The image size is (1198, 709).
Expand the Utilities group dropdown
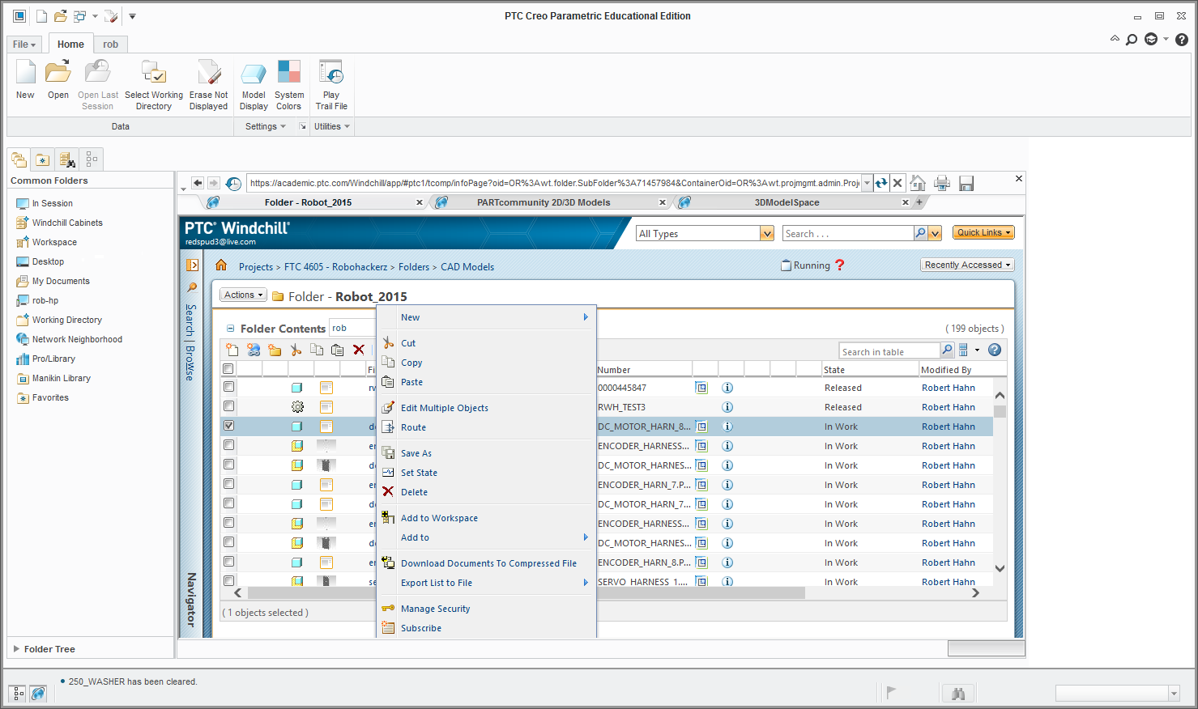pos(332,126)
